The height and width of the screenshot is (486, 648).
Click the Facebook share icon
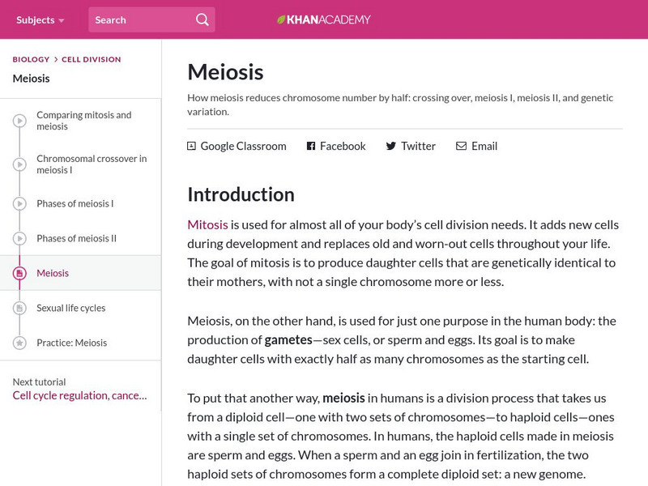(311, 147)
